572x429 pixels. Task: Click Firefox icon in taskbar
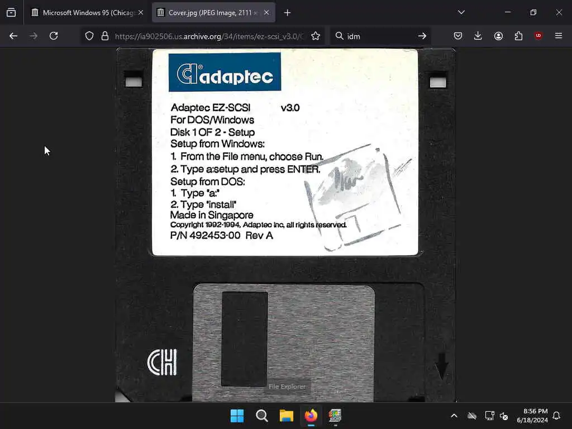(x=311, y=416)
